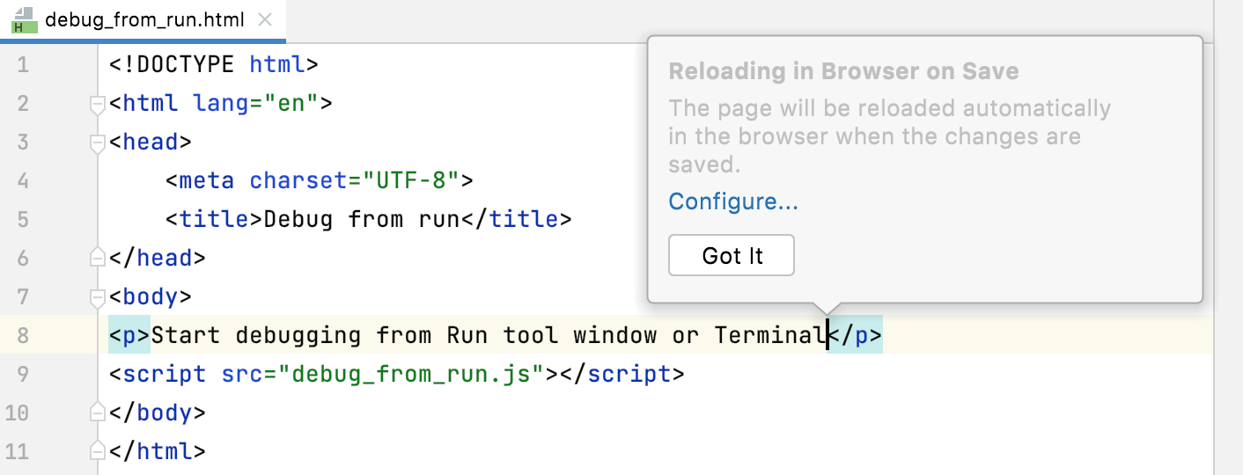This screenshot has width=1243, height=475.
Task: Select the debug_from_run.html editor tab
Action: tap(143, 20)
